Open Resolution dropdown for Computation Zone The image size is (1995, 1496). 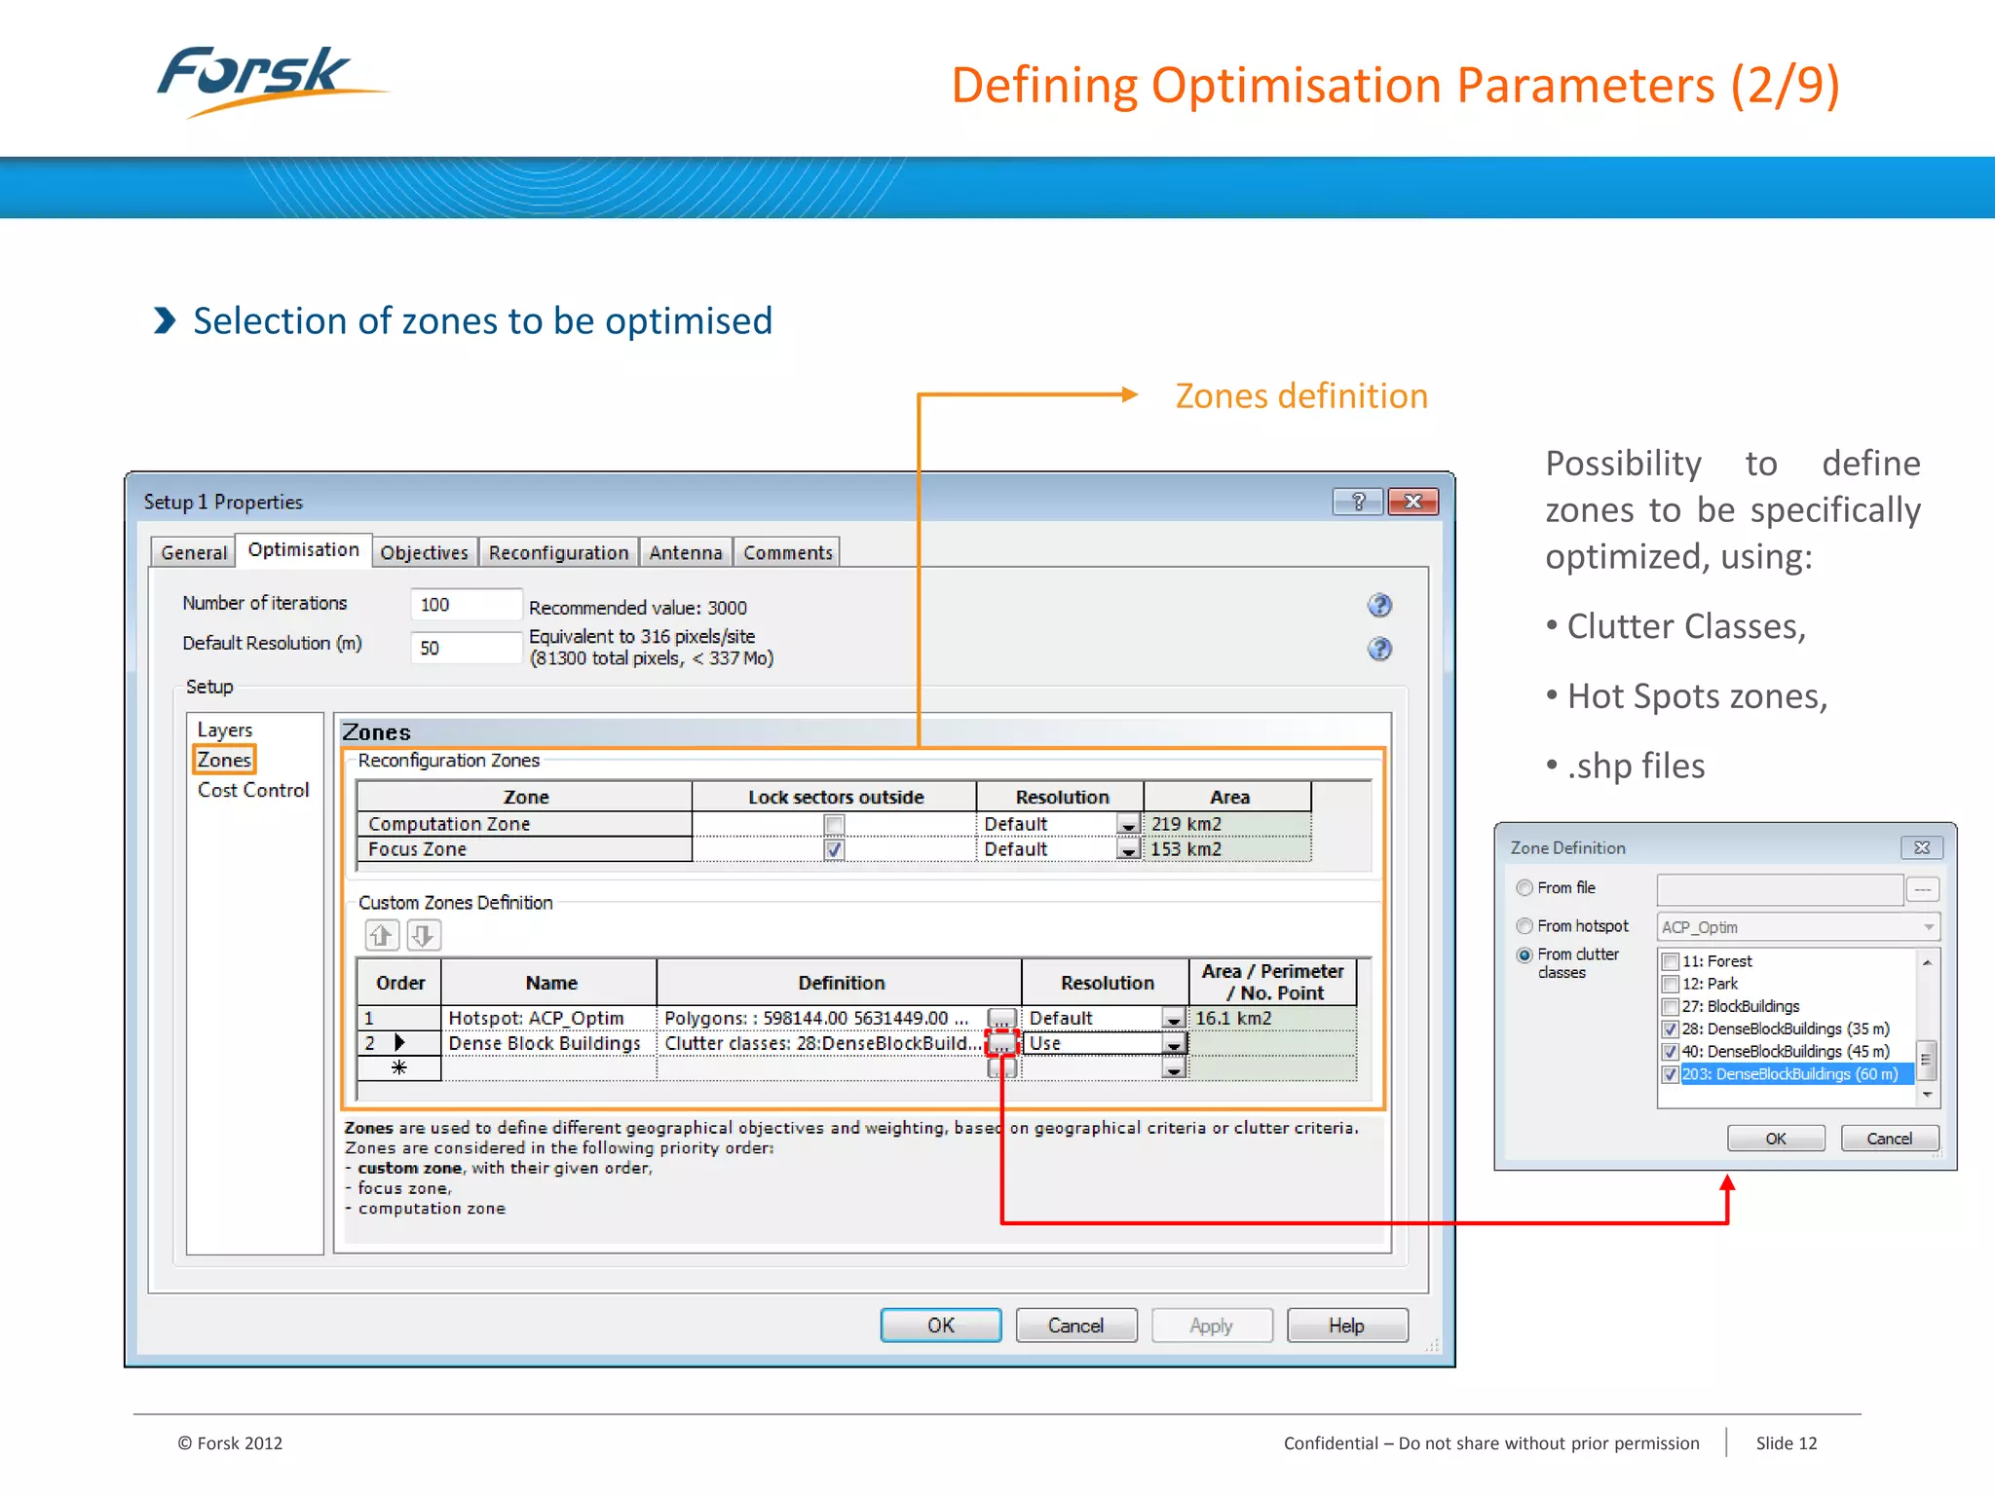point(1128,825)
